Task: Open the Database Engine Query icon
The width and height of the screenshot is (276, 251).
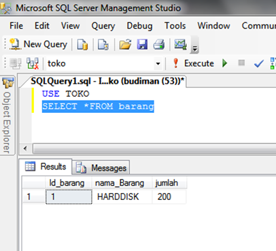Action: click(82, 44)
